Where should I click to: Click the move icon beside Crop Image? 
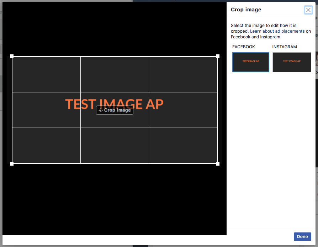pyautogui.click(x=101, y=110)
